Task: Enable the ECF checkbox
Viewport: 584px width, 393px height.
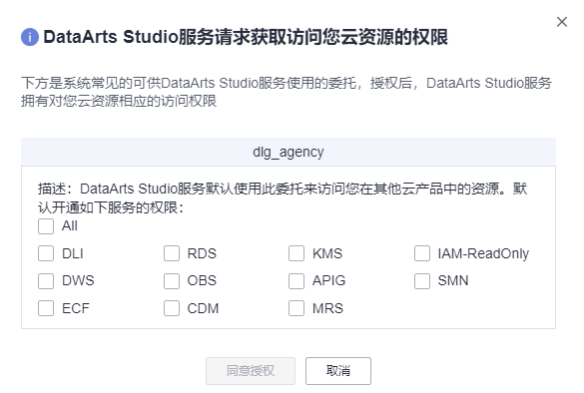Action: [x=46, y=308]
